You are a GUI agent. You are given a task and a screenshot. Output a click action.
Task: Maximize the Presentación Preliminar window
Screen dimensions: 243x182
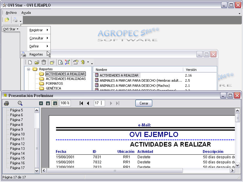(x=230, y=96)
